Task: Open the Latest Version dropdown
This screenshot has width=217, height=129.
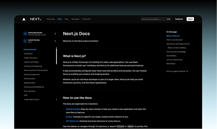Action: pyautogui.click(x=40, y=41)
